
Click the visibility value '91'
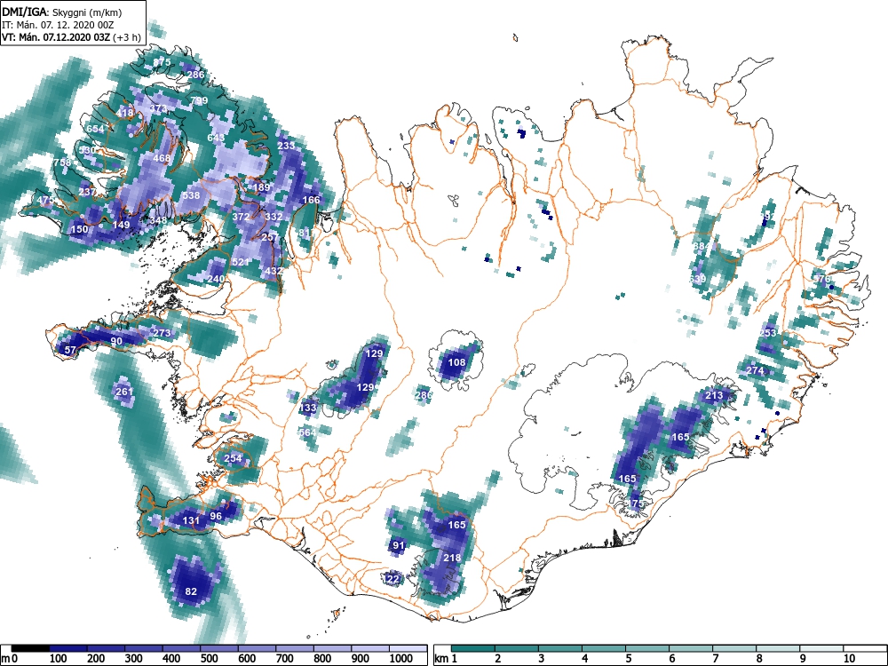tap(399, 545)
